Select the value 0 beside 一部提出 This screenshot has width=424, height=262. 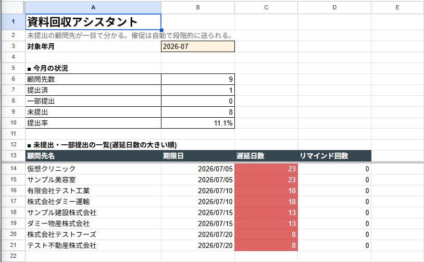[x=198, y=101]
